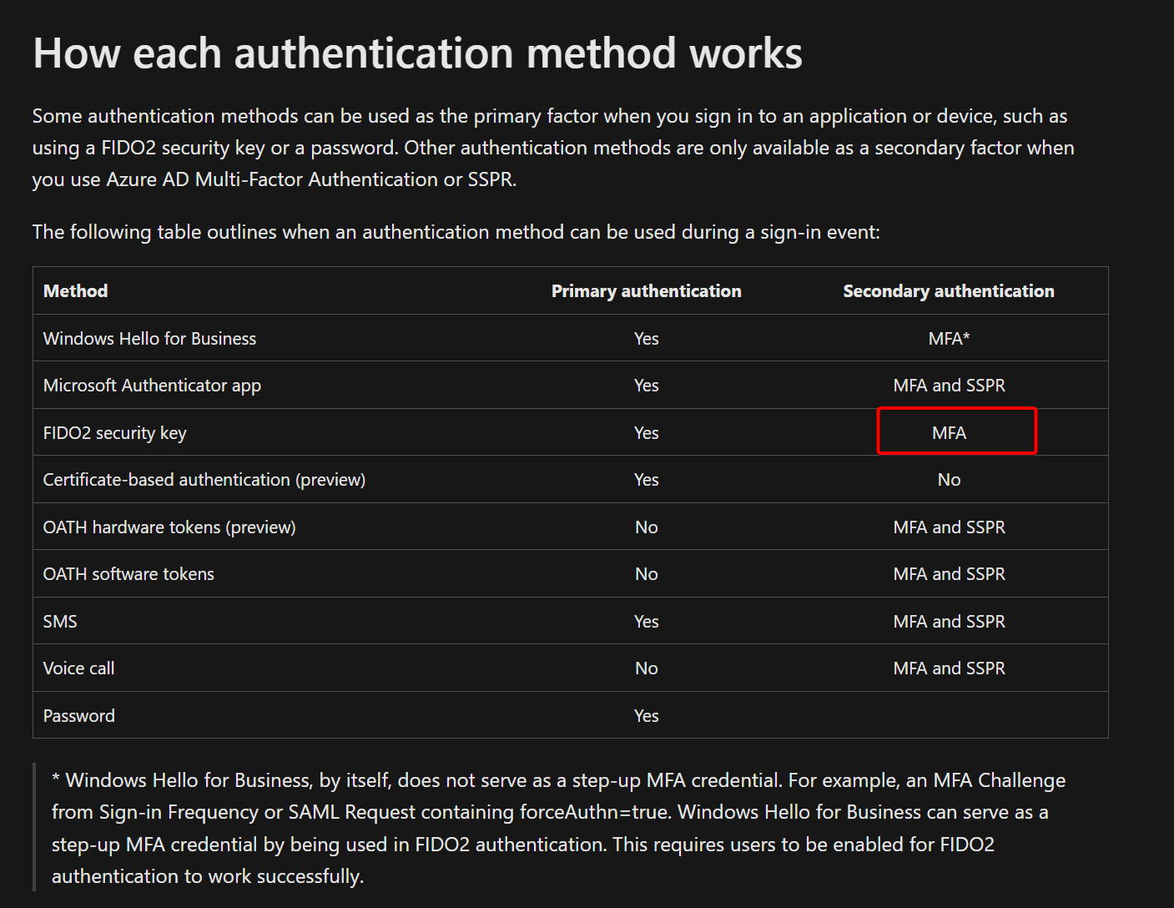Click the 'No' cell for Certificate-based secondary authentication
Screen dimensions: 1174x908
[948, 479]
